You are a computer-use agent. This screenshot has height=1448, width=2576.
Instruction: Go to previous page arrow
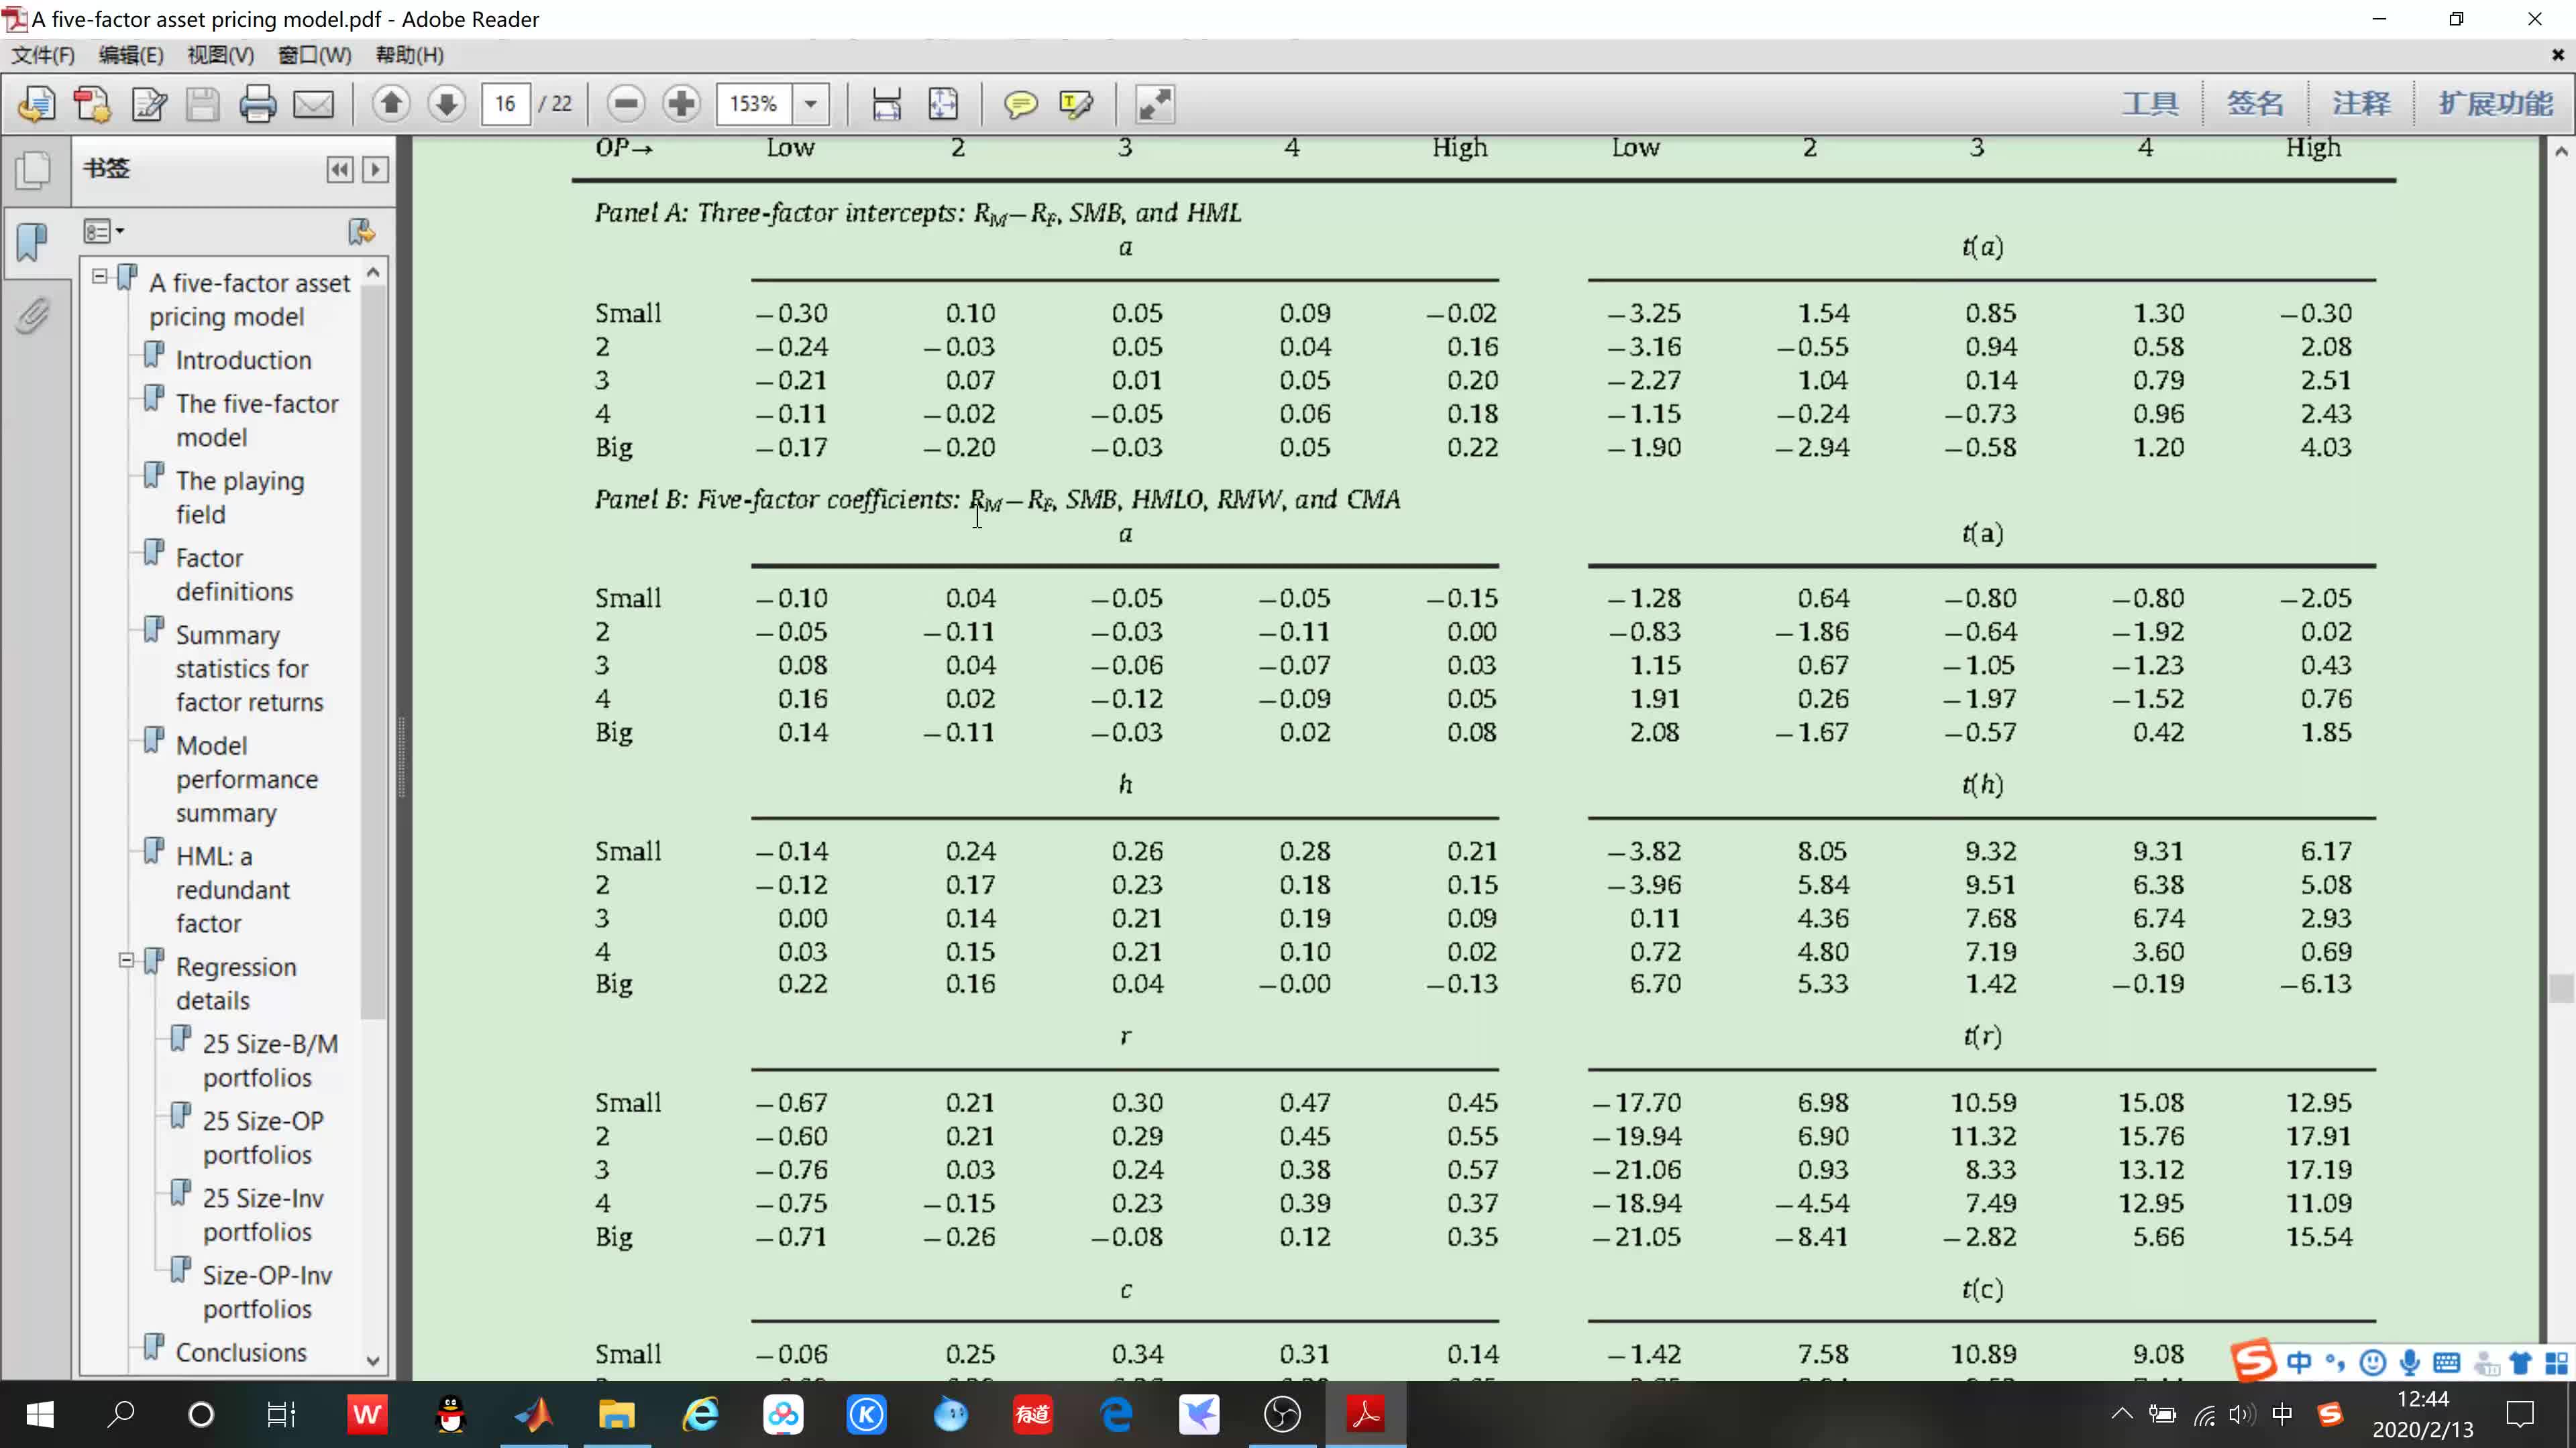[x=391, y=103]
